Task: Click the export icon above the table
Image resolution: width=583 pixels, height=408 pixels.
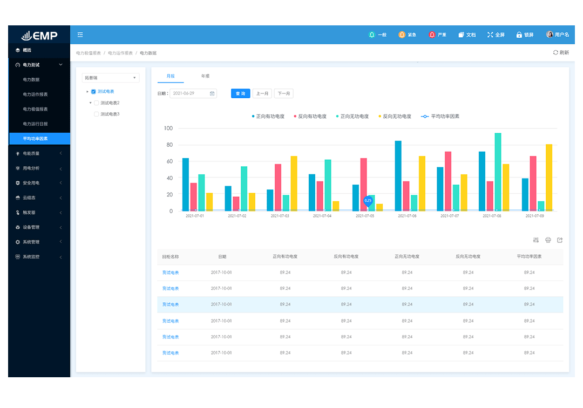Action: (560, 240)
